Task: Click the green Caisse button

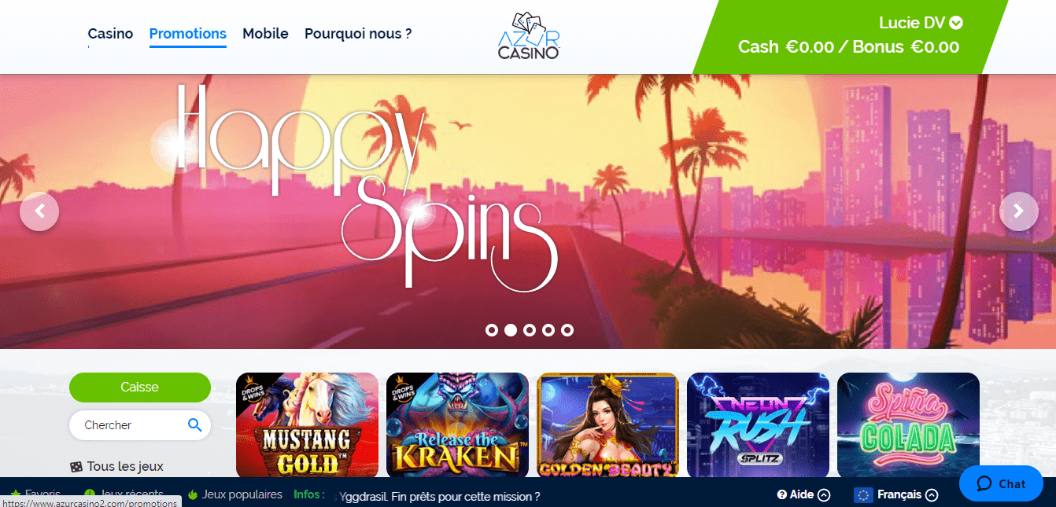Action: (x=140, y=388)
